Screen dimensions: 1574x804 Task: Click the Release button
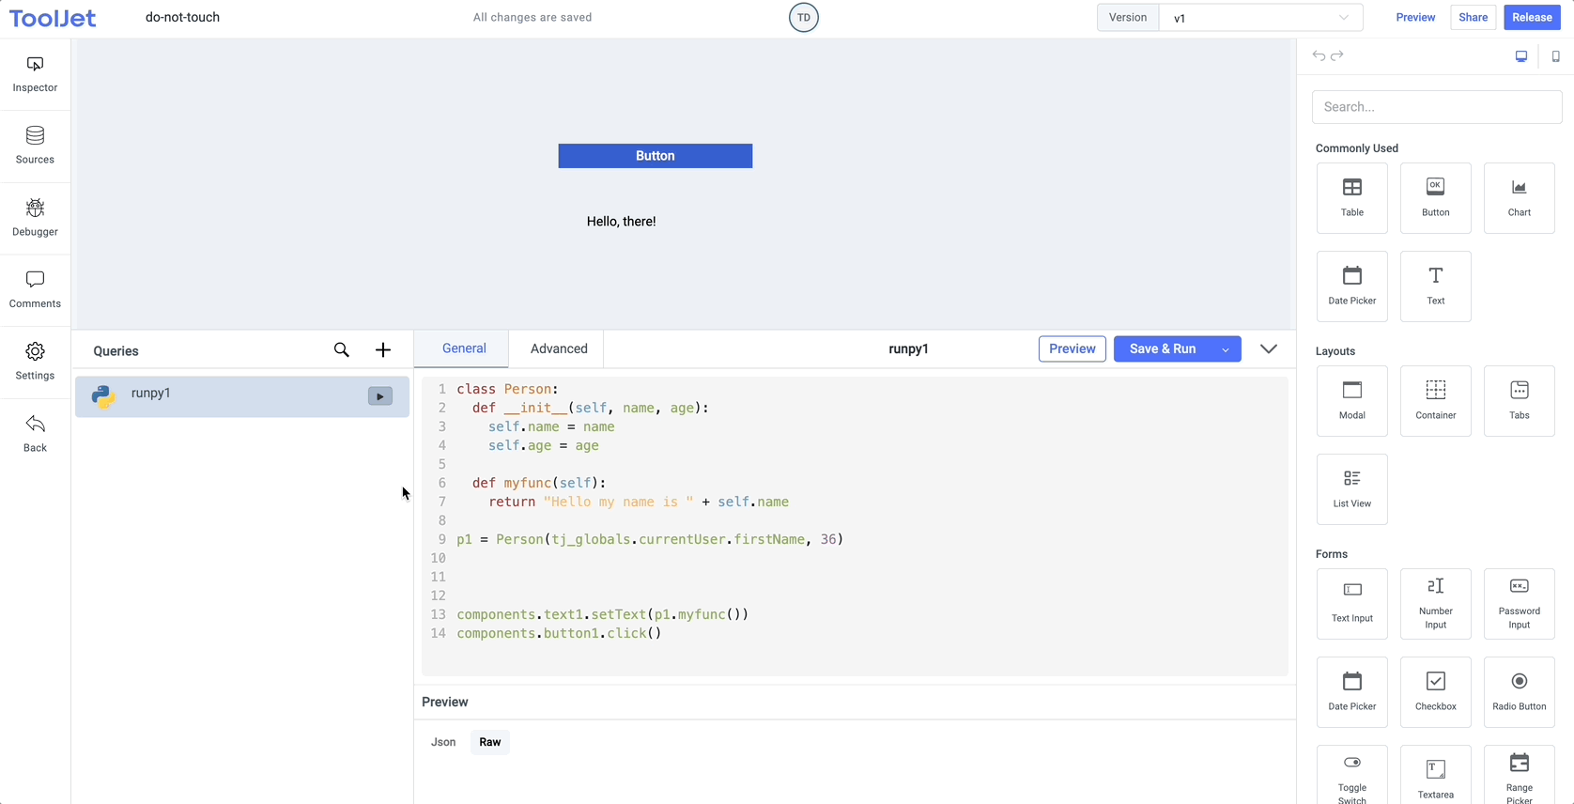[x=1532, y=18]
